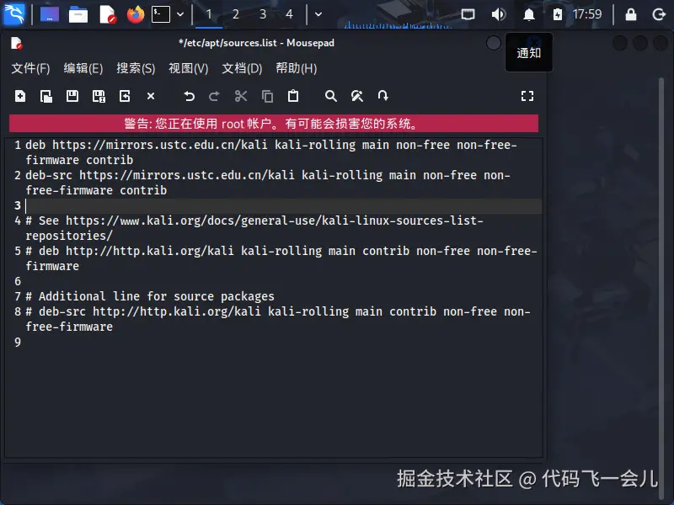Click the logout session icon
The height and width of the screenshot is (505, 674).
(x=659, y=14)
